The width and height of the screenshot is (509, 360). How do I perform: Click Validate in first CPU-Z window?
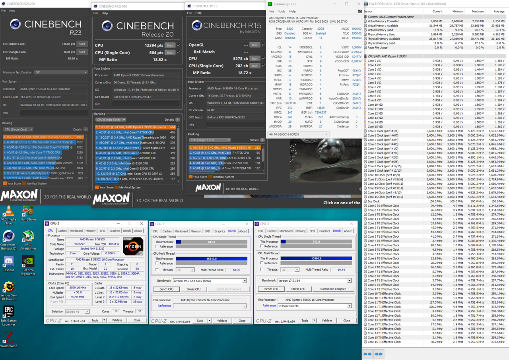117,320
